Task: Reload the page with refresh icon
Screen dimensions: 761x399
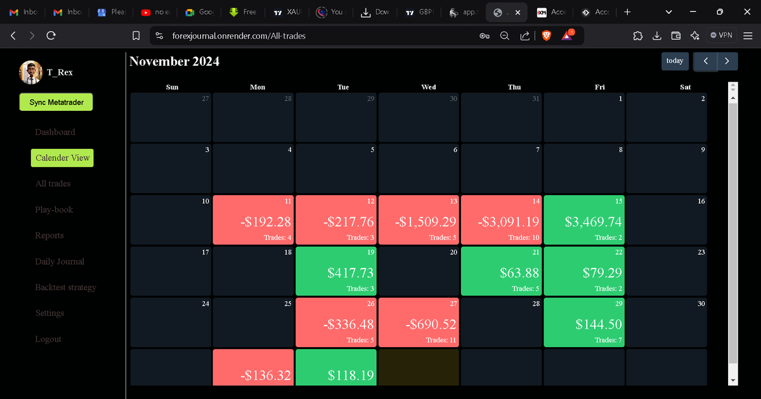Action: pos(51,36)
